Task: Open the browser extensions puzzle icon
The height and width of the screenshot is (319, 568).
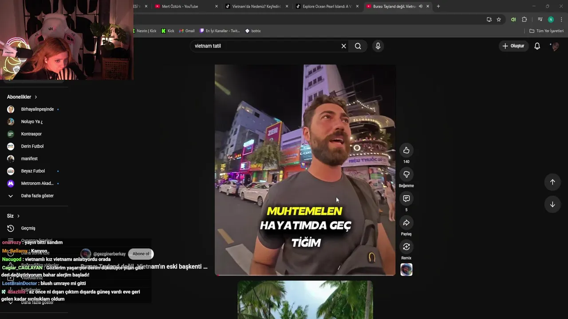Action: pos(524,19)
